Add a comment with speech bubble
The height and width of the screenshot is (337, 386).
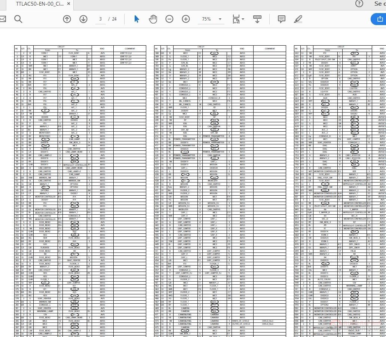(282, 19)
